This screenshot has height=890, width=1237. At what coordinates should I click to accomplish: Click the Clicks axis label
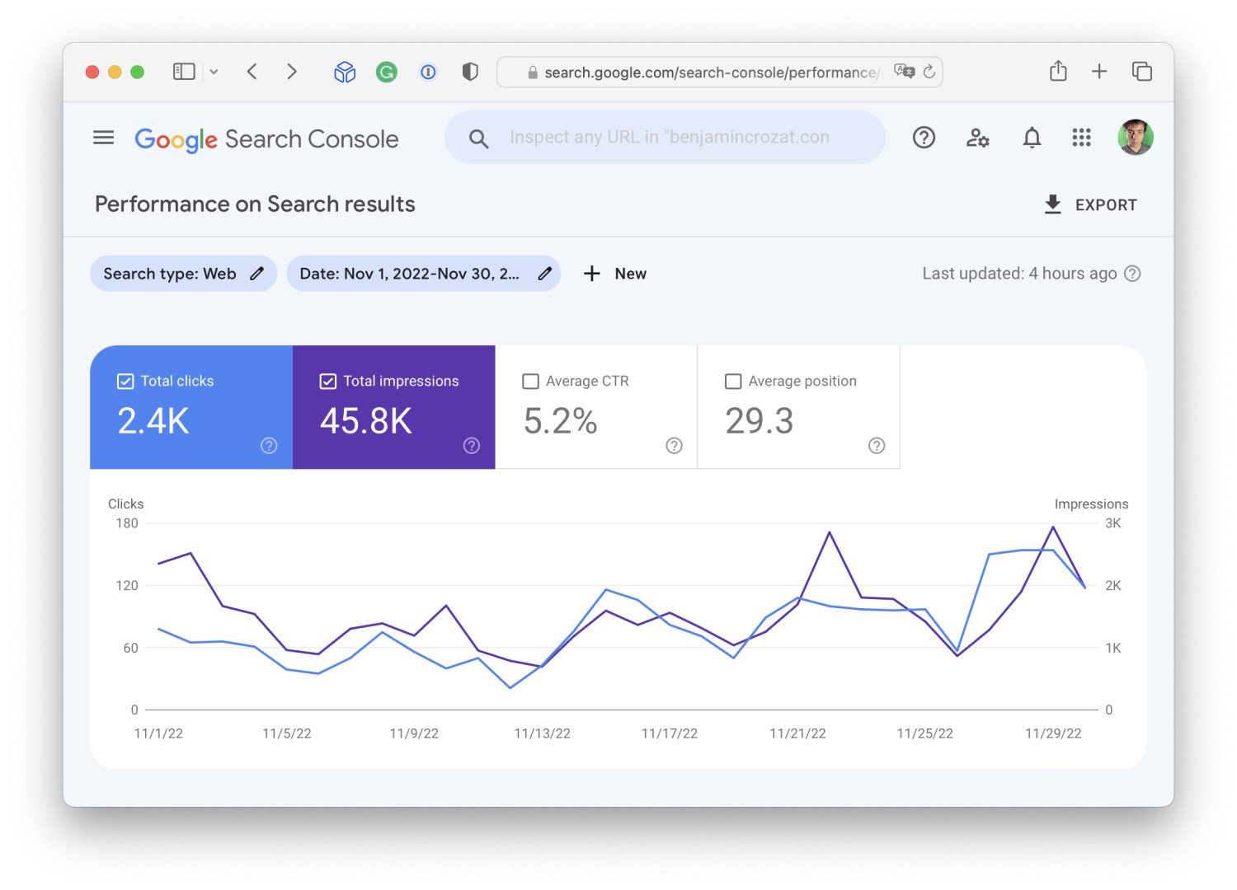(x=125, y=504)
